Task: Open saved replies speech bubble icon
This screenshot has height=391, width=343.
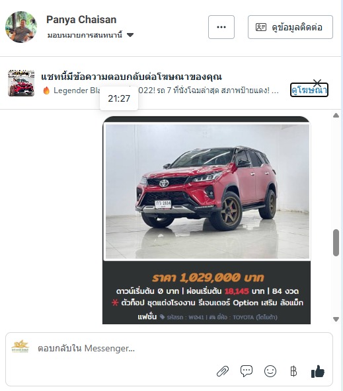Action: coord(247,371)
